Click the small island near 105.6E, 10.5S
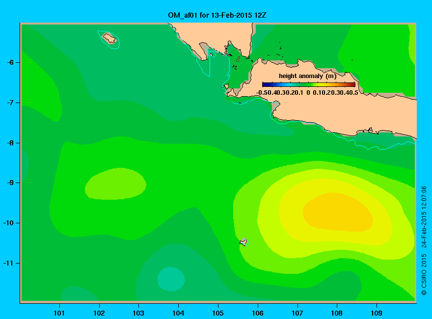This screenshot has height=319, width=432. click(x=243, y=242)
